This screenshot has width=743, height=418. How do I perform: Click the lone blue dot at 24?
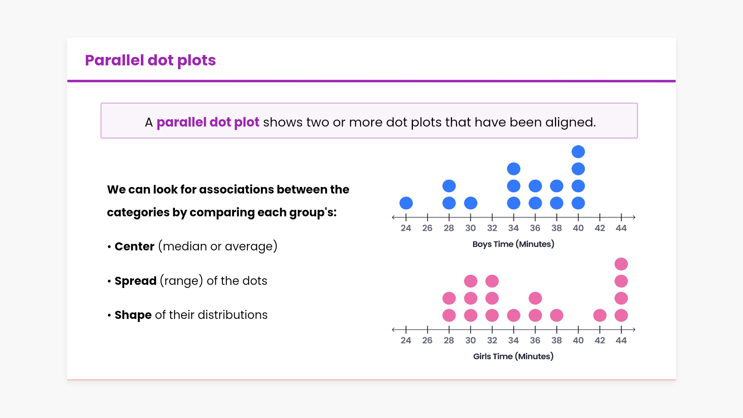pos(406,203)
